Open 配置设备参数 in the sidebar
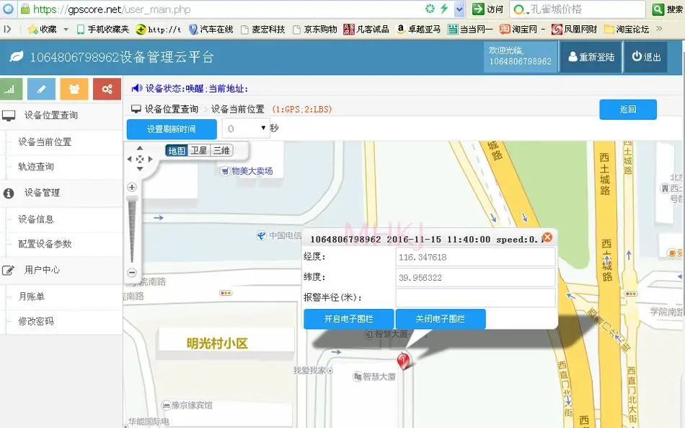 tap(45, 244)
